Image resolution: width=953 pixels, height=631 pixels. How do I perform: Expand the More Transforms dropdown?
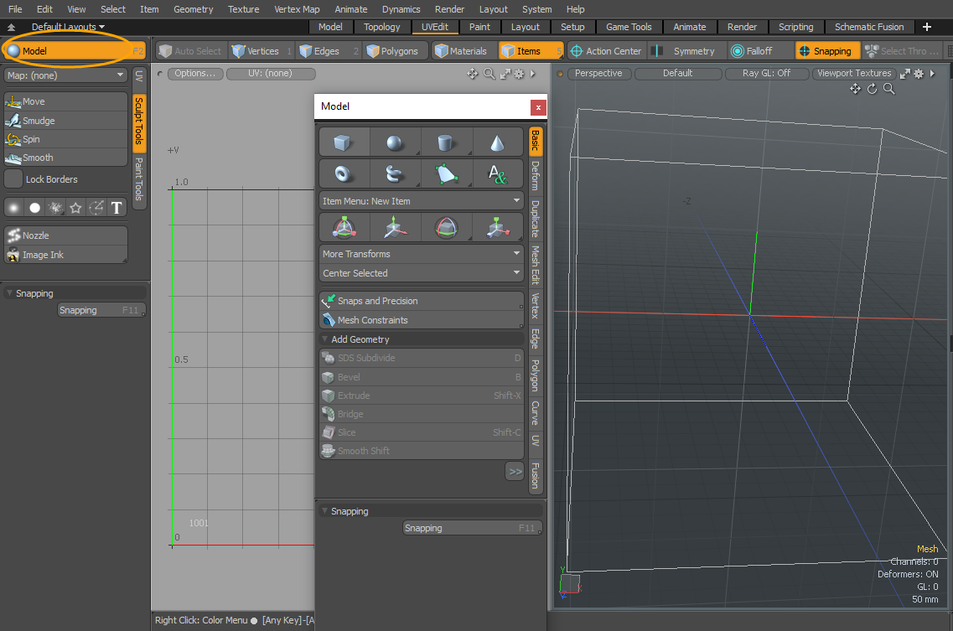[421, 254]
